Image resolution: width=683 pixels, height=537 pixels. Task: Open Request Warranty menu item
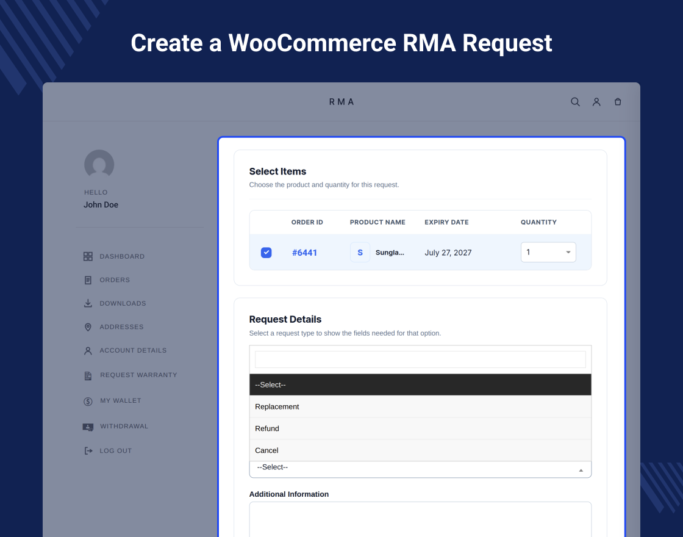click(138, 375)
